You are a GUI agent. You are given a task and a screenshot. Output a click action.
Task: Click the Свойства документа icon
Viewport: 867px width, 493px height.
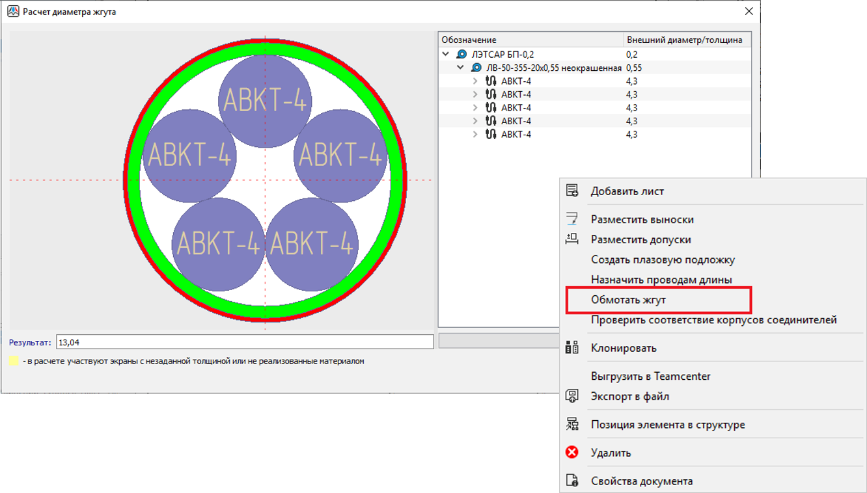[x=572, y=481]
